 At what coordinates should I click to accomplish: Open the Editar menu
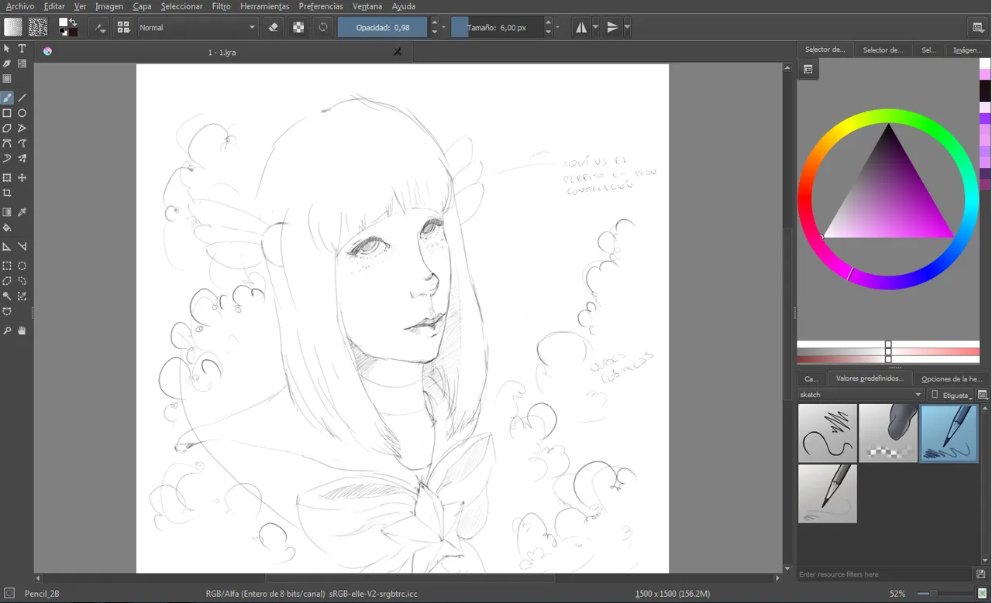[54, 6]
